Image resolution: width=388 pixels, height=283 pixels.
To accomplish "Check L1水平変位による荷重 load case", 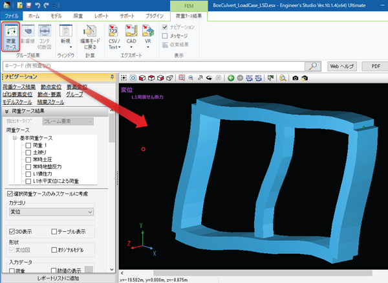I will (28, 181).
